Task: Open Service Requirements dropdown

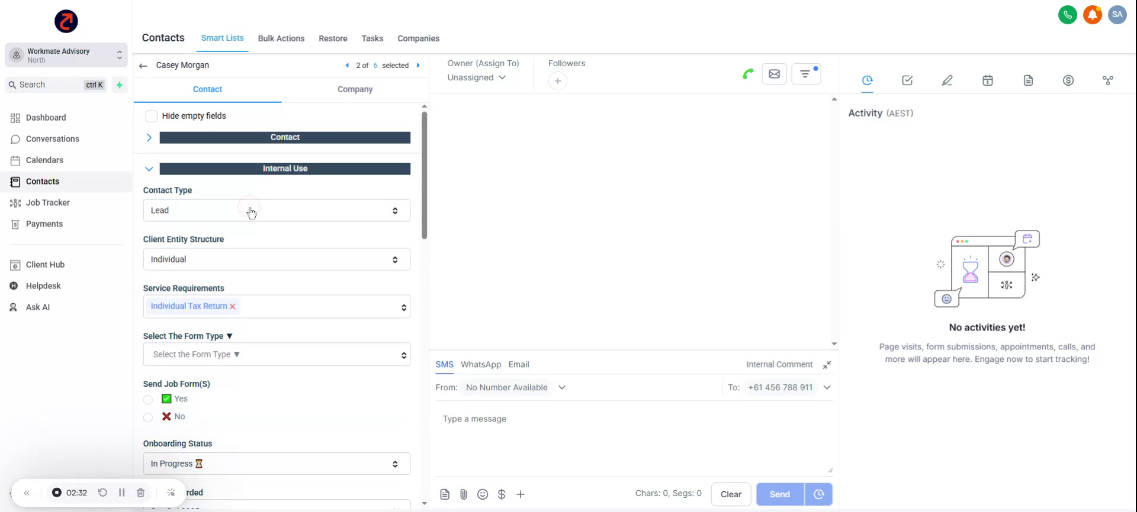Action: 277,307
